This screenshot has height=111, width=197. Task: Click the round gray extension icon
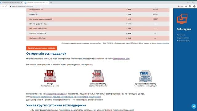click(x=186, y=6)
